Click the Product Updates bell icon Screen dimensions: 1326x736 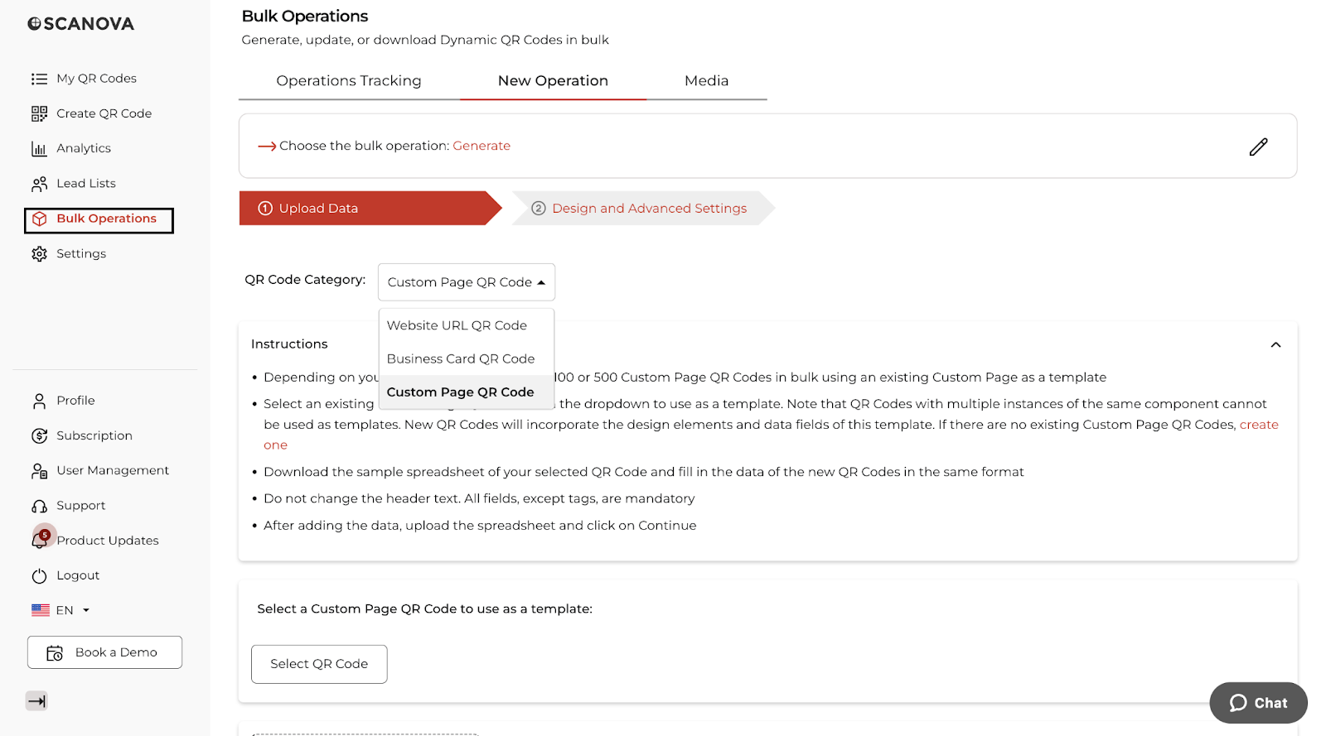coord(39,541)
